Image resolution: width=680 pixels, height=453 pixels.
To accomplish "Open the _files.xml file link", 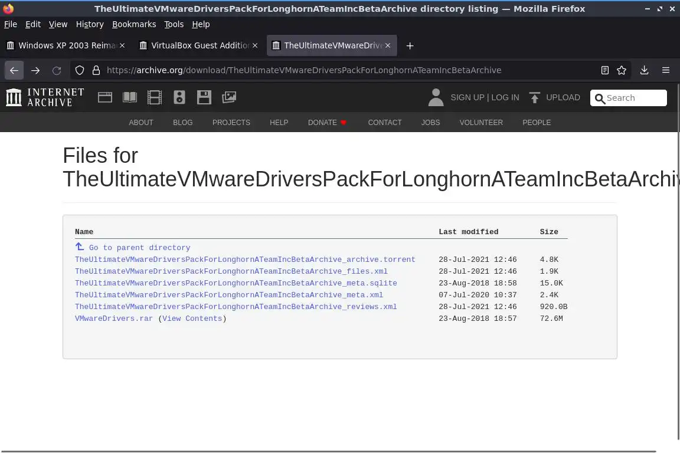I will point(231,271).
